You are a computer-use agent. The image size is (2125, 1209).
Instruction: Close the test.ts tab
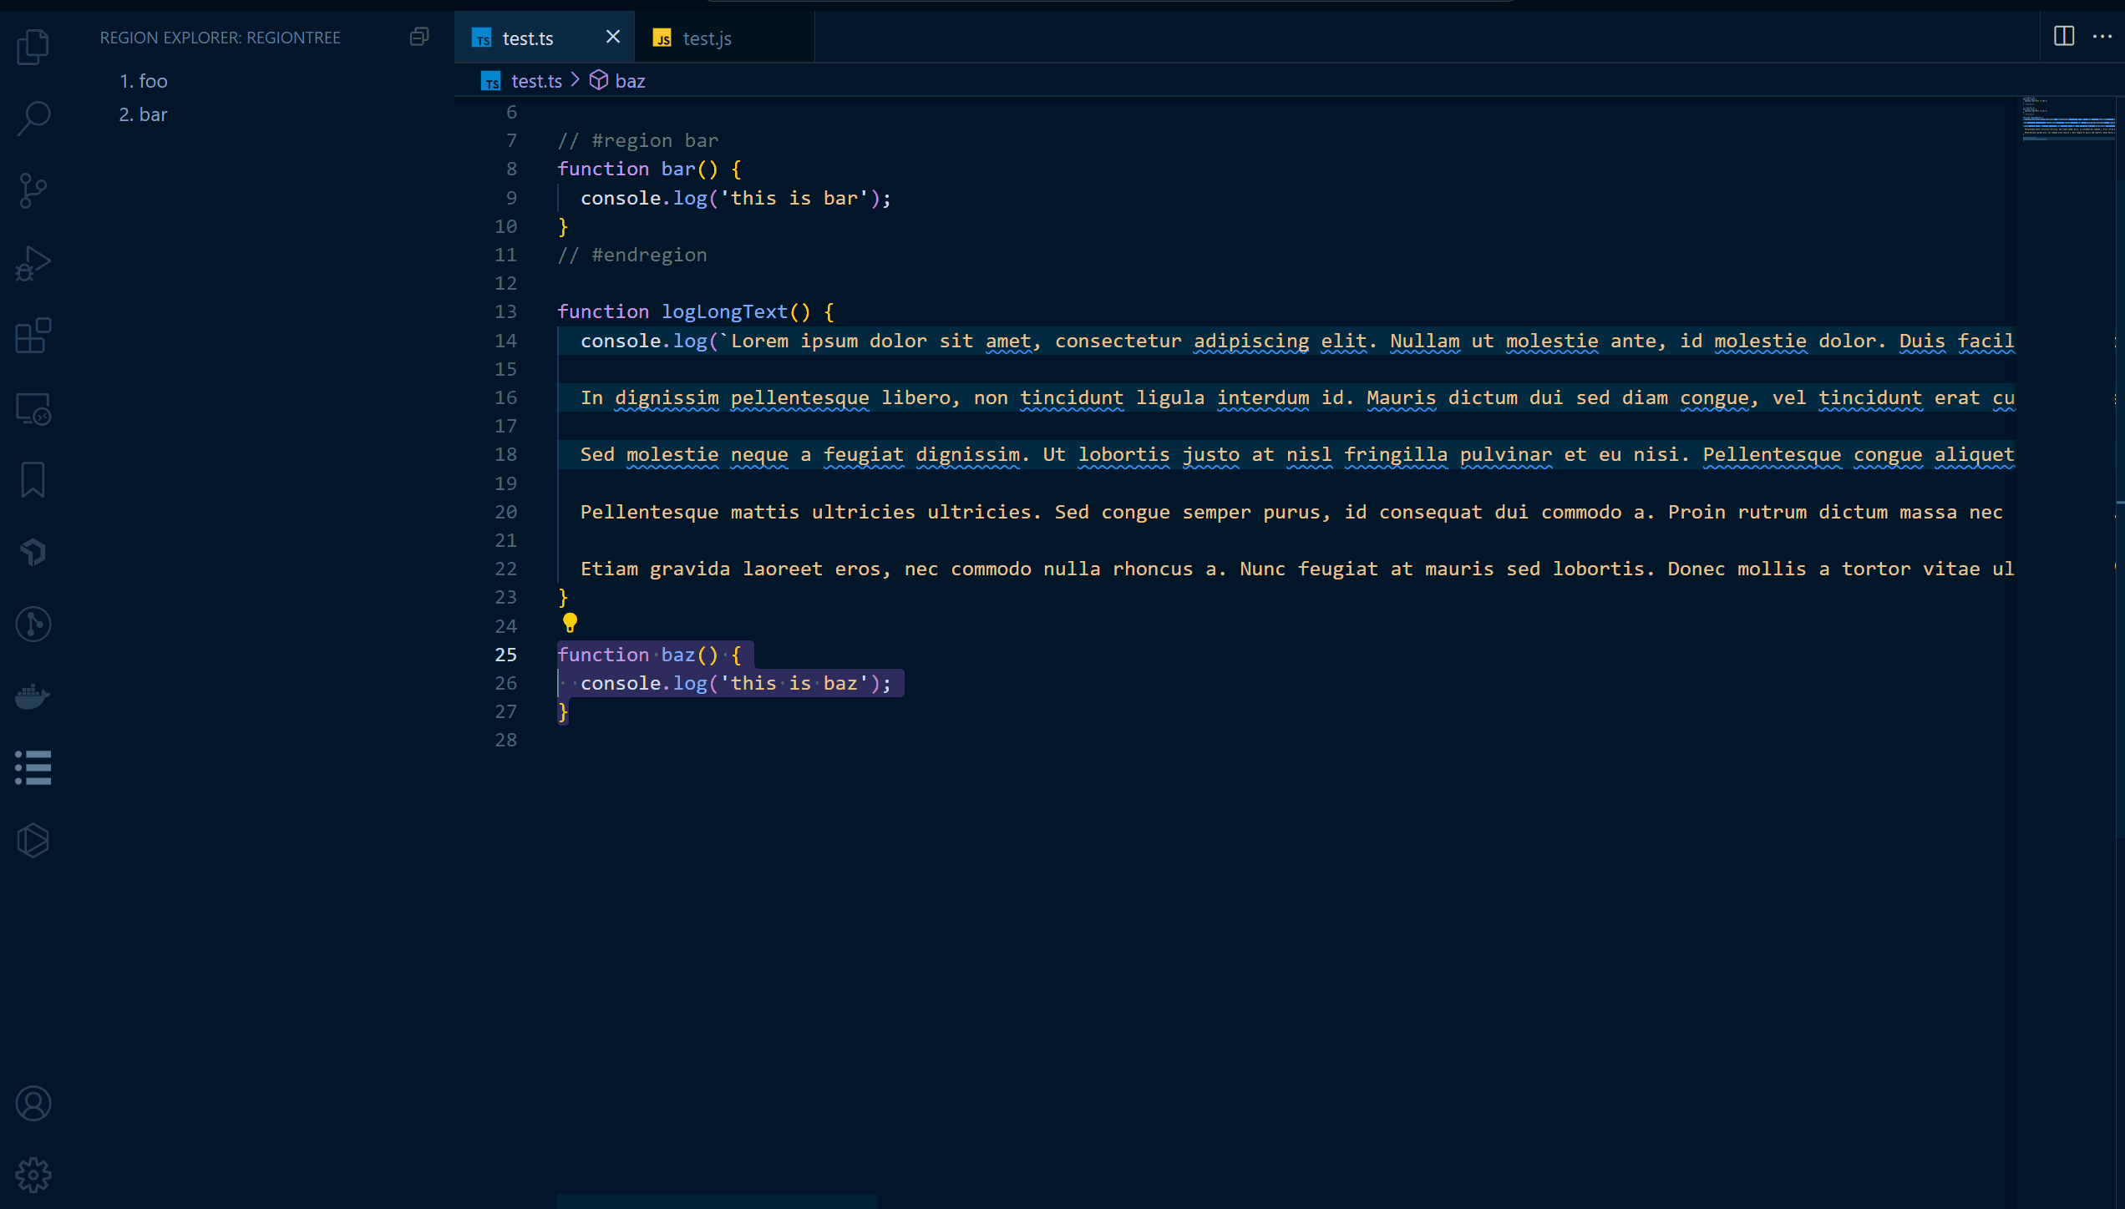tap(612, 37)
